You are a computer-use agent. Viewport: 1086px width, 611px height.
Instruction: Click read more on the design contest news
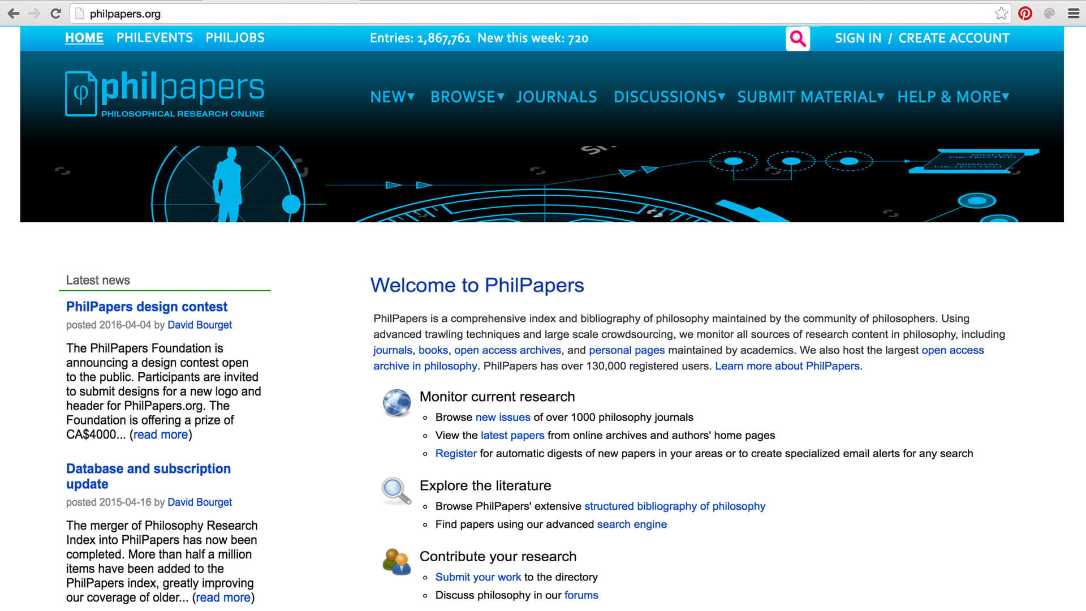[161, 434]
